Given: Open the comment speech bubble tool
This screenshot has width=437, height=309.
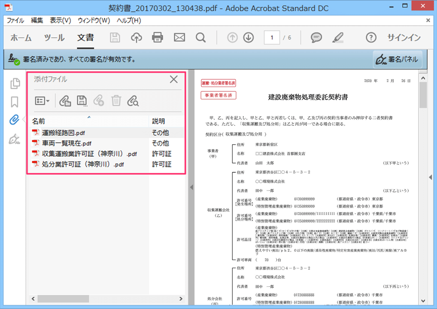Looking at the screenshot, I should tap(316, 38).
